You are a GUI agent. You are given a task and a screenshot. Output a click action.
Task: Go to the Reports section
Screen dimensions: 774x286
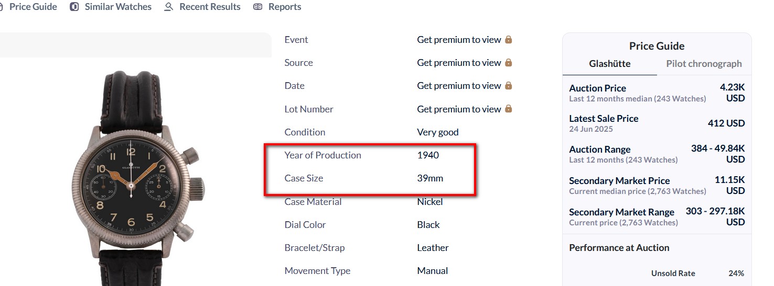pyautogui.click(x=285, y=7)
